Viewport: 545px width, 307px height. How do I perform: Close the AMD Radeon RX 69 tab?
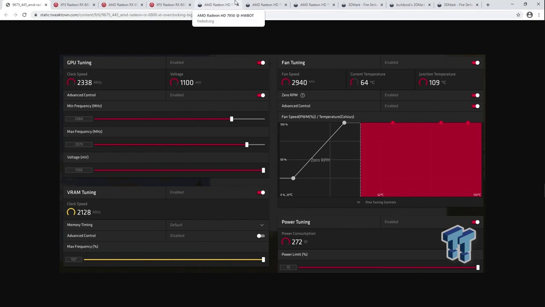coord(142,5)
